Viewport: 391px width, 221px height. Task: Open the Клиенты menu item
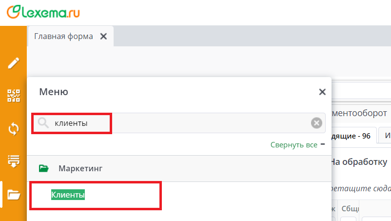pyautogui.click(x=68, y=195)
